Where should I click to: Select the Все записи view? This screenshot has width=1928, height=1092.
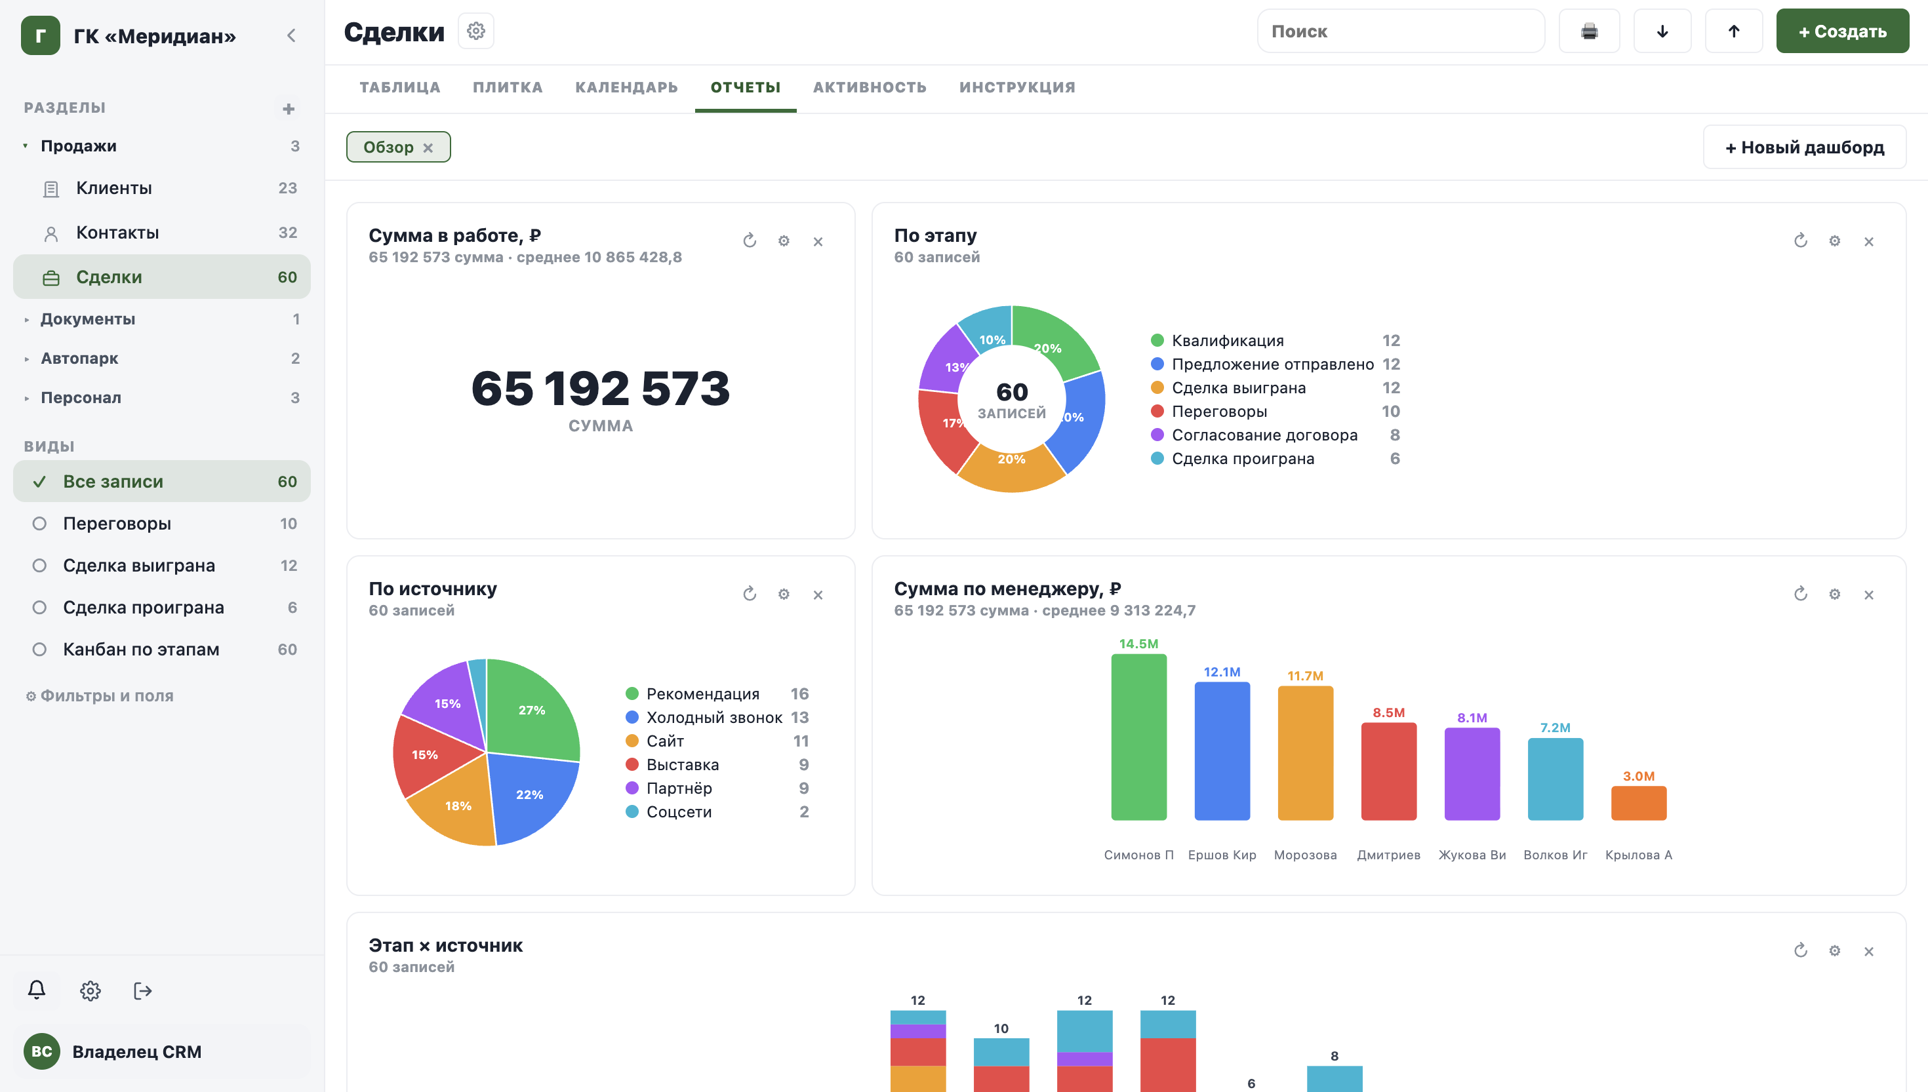pos(162,482)
